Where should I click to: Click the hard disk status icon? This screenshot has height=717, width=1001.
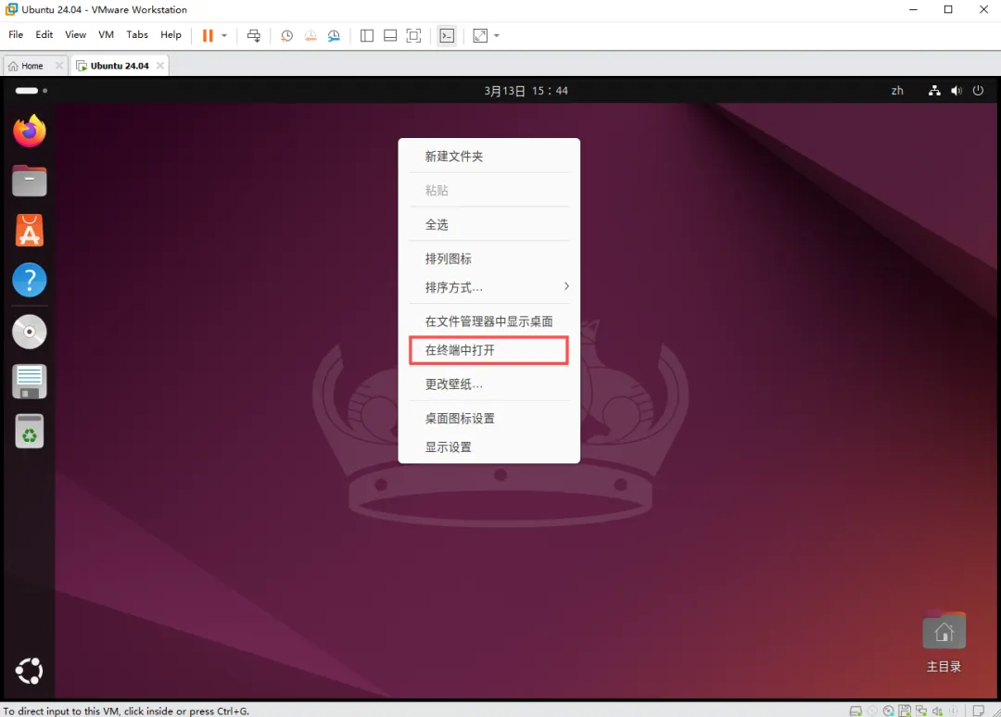tap(855, 711)
